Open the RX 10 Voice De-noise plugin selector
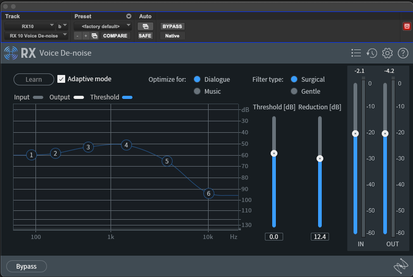Viewport: 413px width, 277px height. click(36, 36)
